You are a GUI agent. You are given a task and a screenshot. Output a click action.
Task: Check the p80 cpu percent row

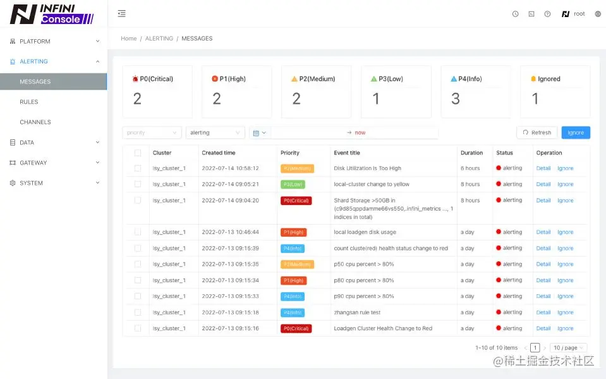138,280
